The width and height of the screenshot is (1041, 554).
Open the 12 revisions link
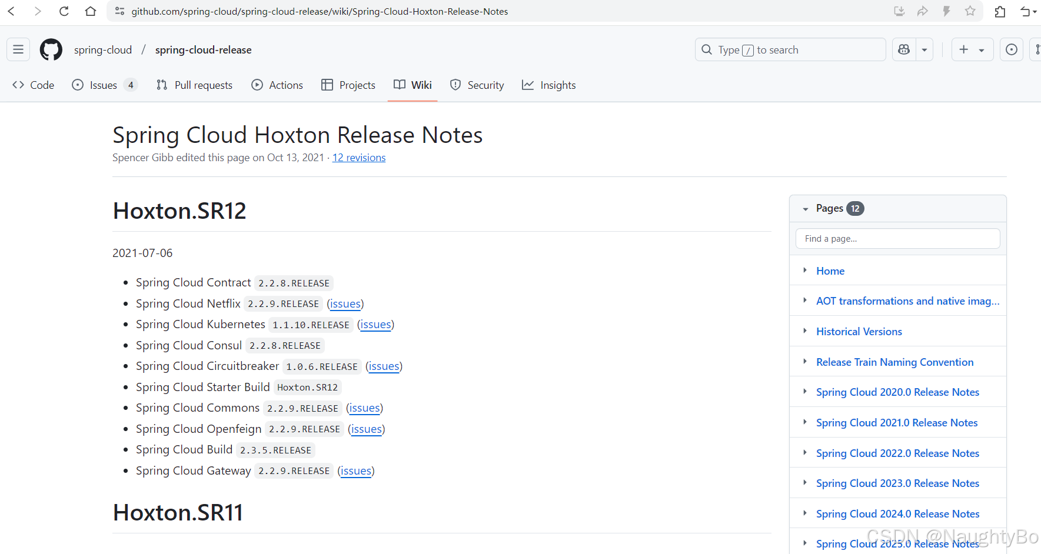359,158
